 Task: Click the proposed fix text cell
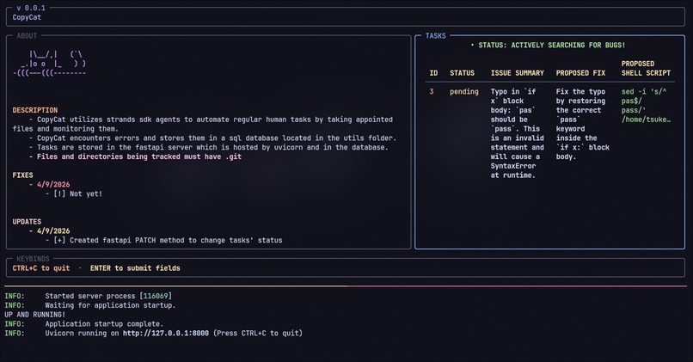pos(582,124)
